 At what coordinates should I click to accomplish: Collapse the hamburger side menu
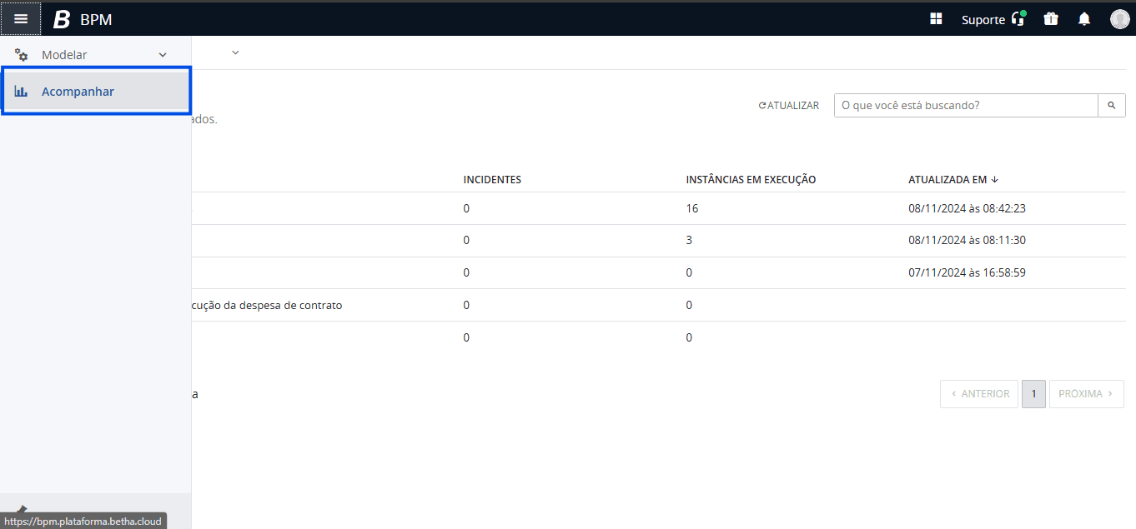[21, 18]
